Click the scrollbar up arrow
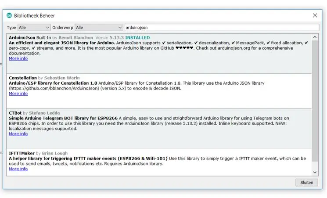 pyautogui.click(x=315, y=37)
